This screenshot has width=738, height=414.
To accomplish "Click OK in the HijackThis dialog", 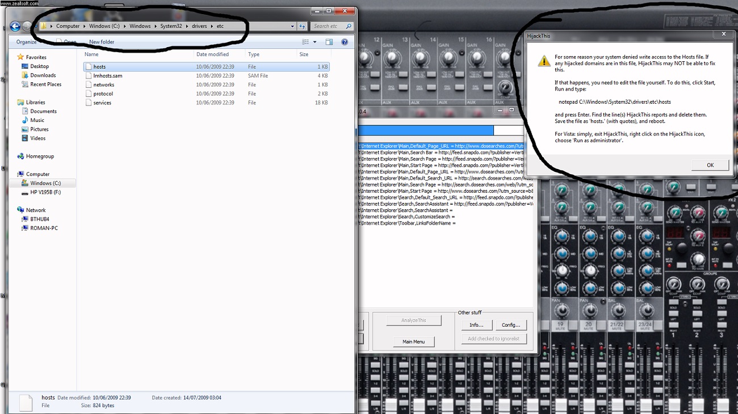I will 710,165.
